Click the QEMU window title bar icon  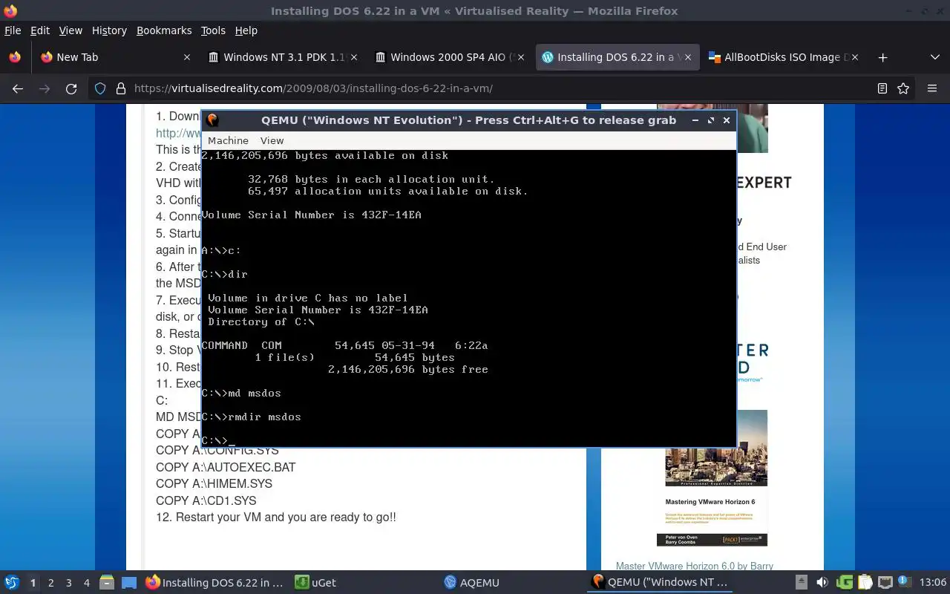click(212, 120)
